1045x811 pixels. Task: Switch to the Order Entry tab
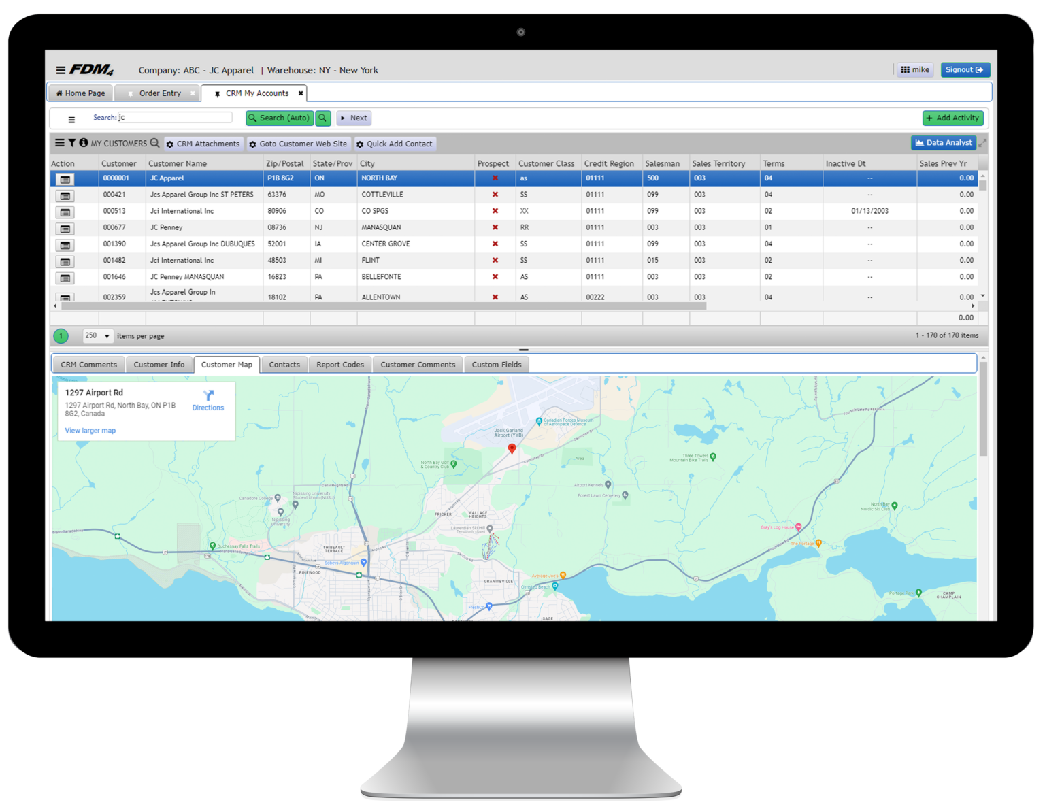pos(160,93)
